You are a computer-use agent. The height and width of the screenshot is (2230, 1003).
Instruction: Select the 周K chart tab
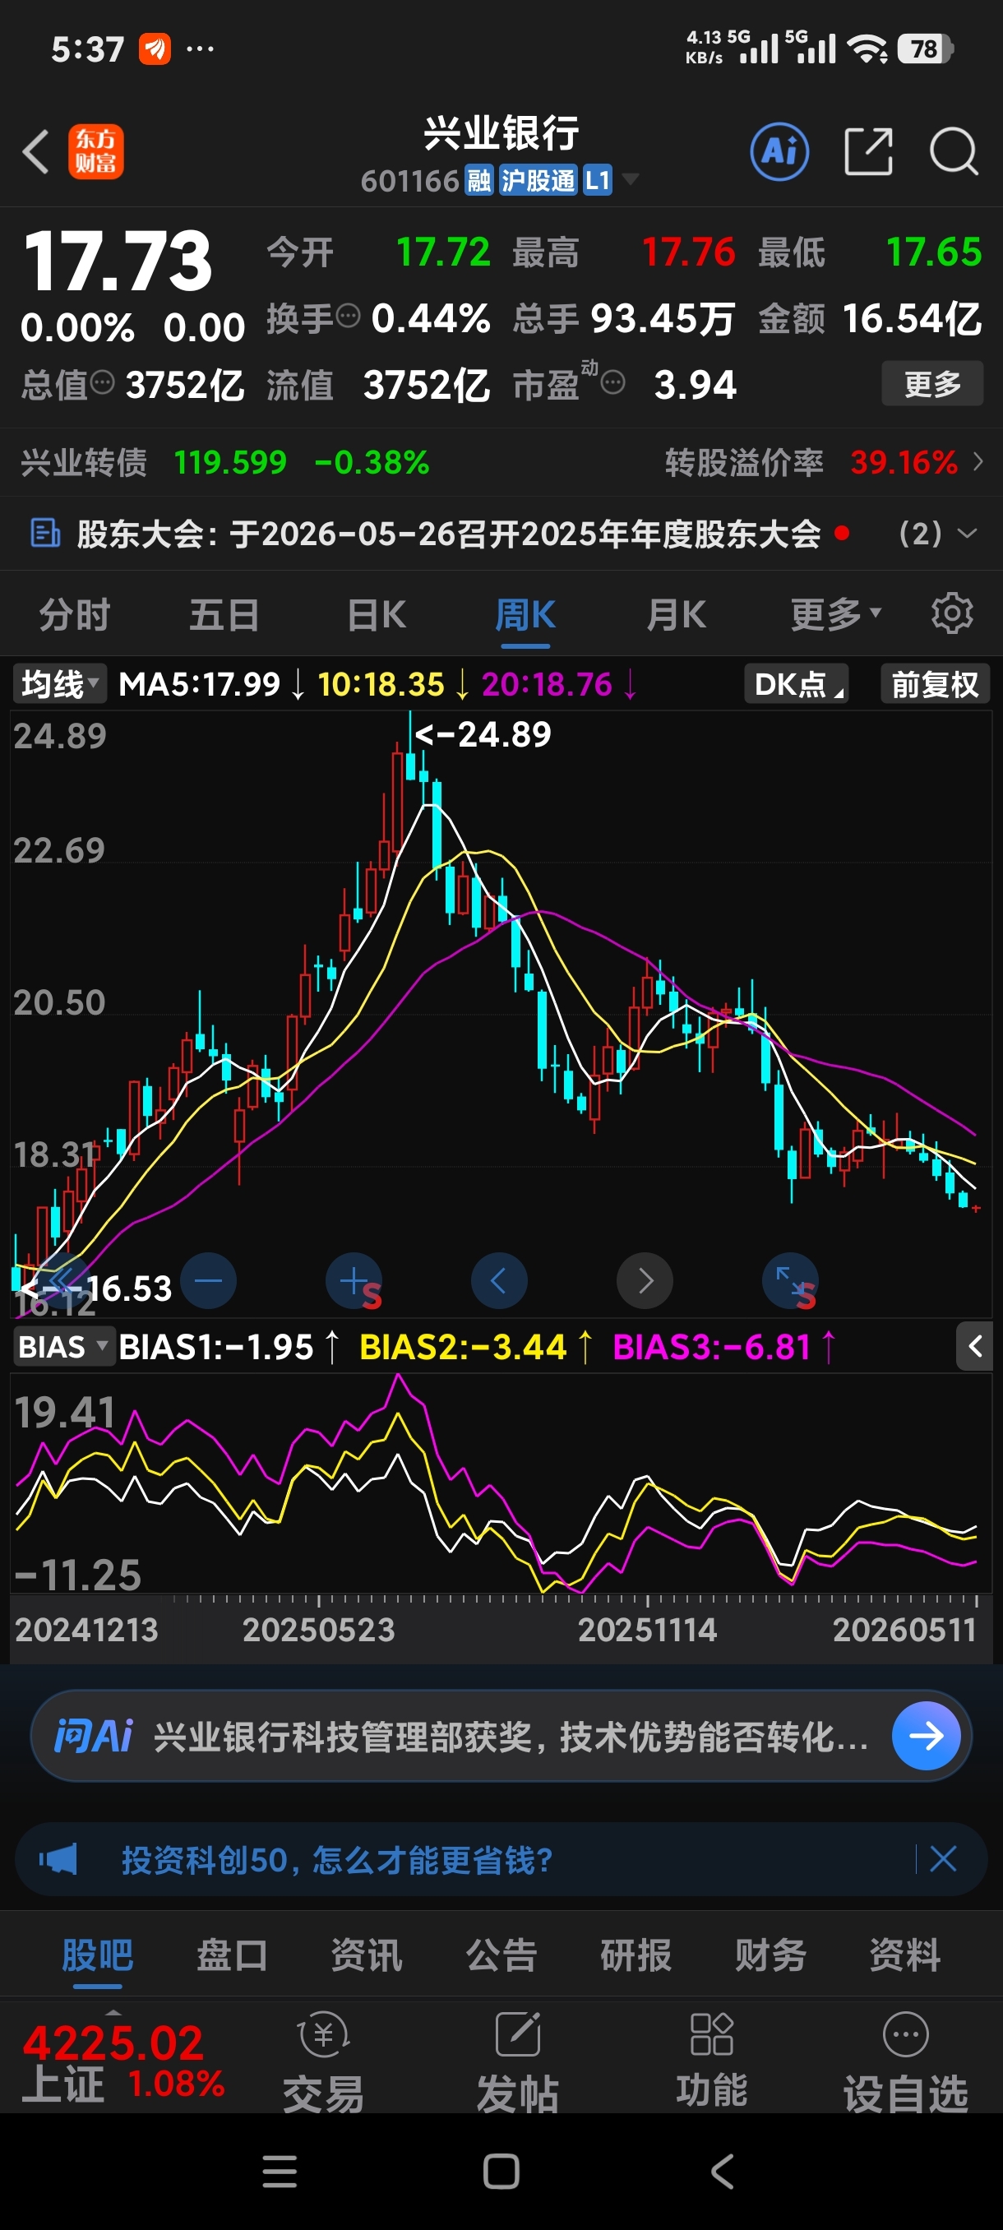point(525,614)
